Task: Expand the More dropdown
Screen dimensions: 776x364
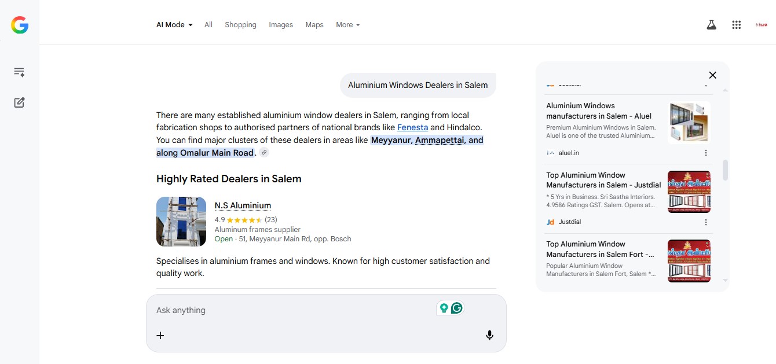Action: tap(347, 25)
